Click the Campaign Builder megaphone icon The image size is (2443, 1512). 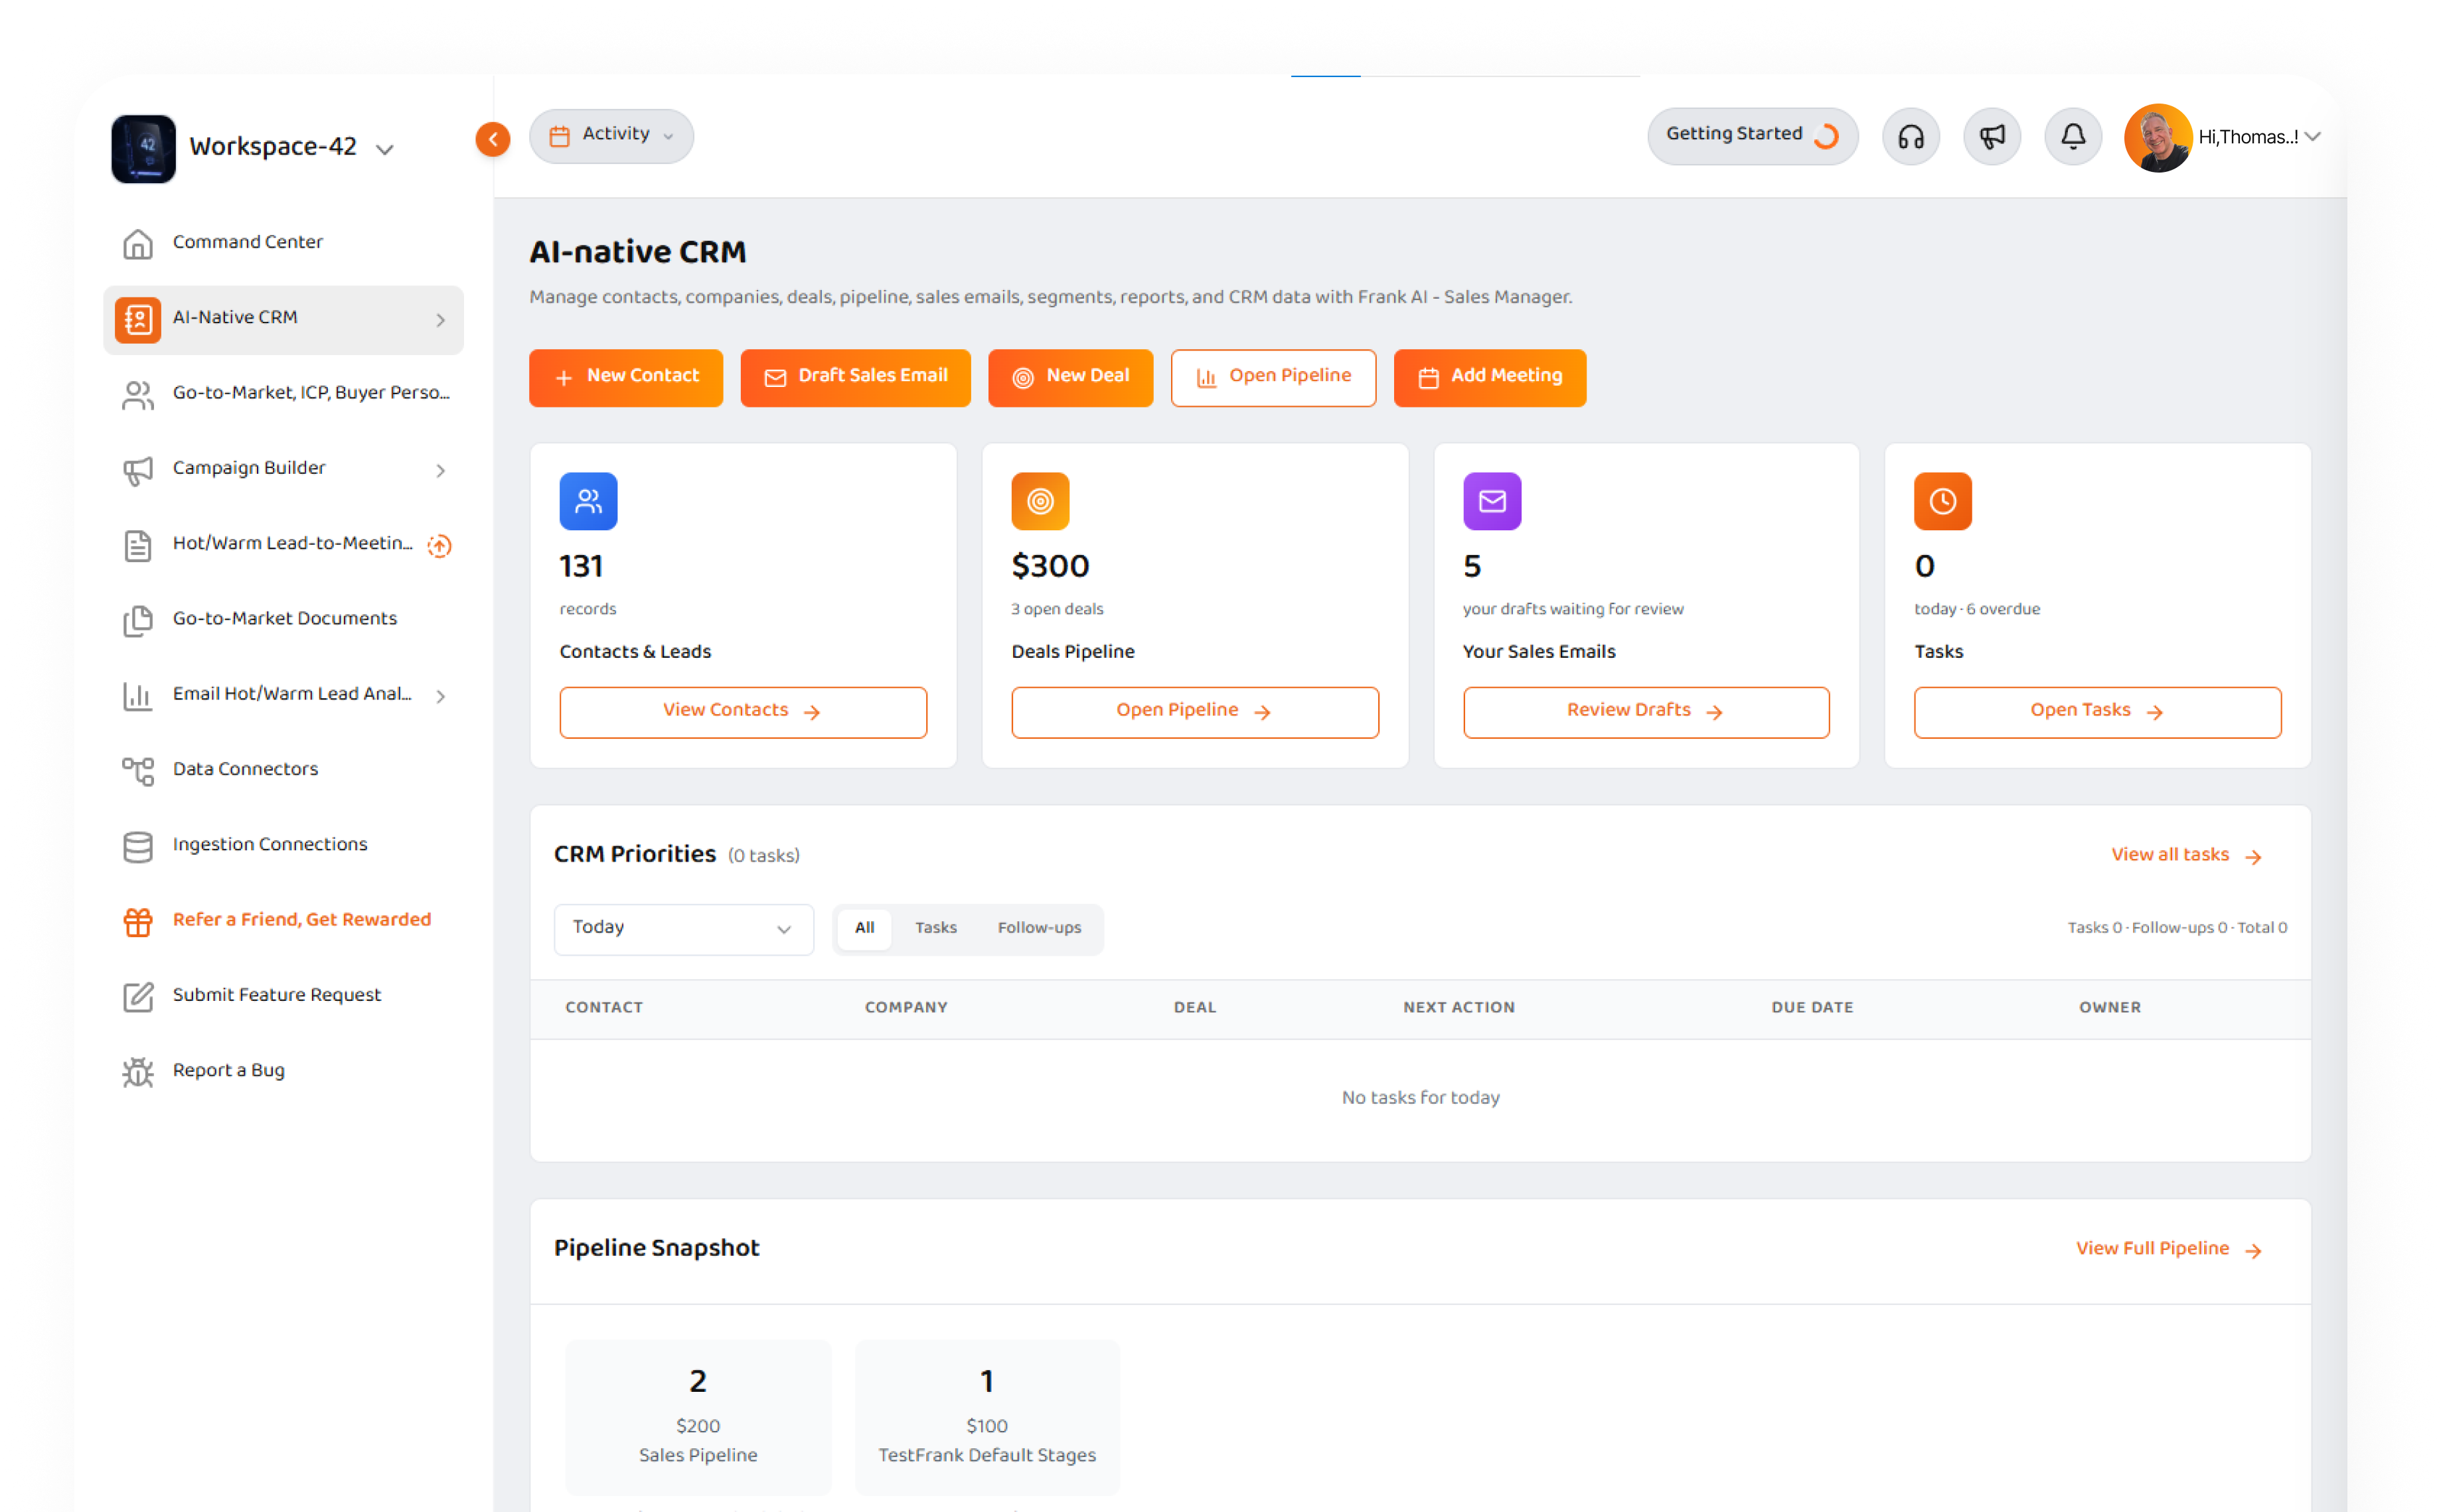coord(138,470)
